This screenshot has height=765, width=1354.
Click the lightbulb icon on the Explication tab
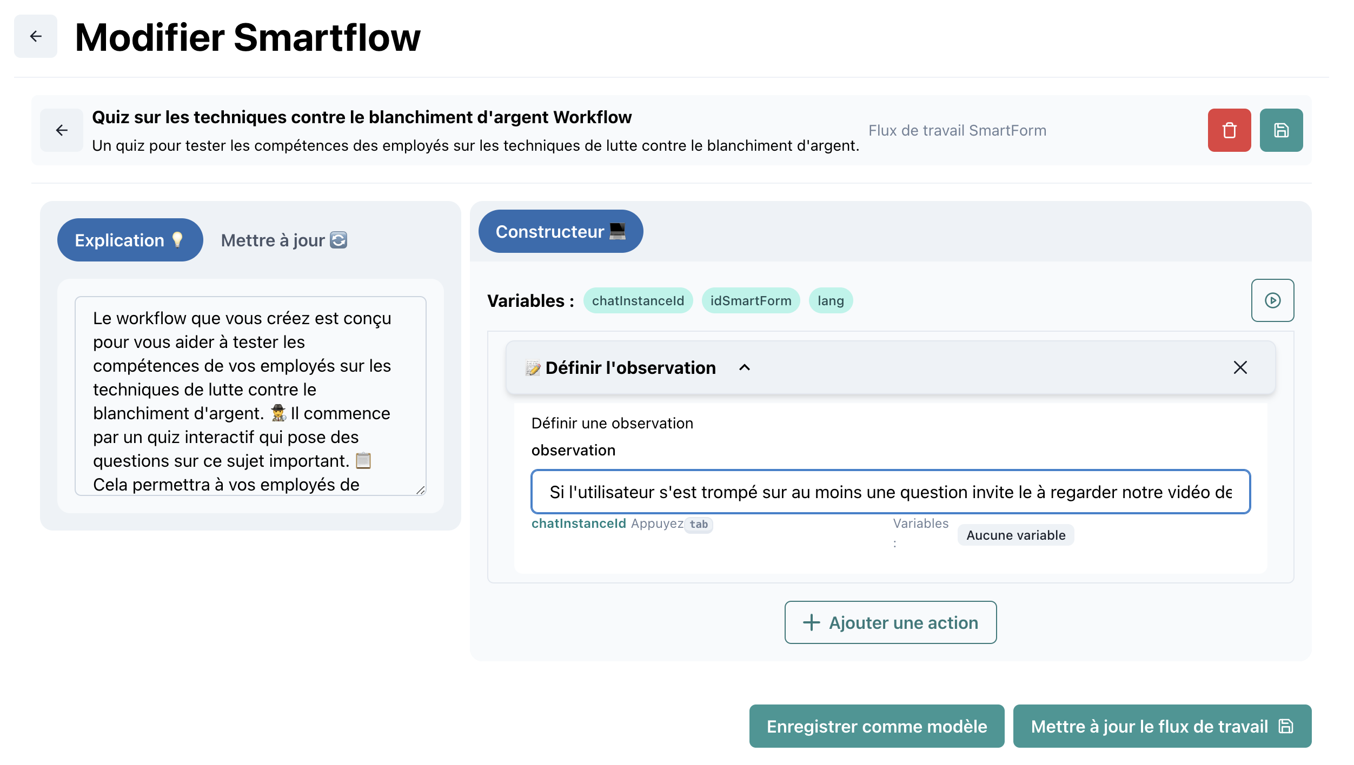(177, 239)
